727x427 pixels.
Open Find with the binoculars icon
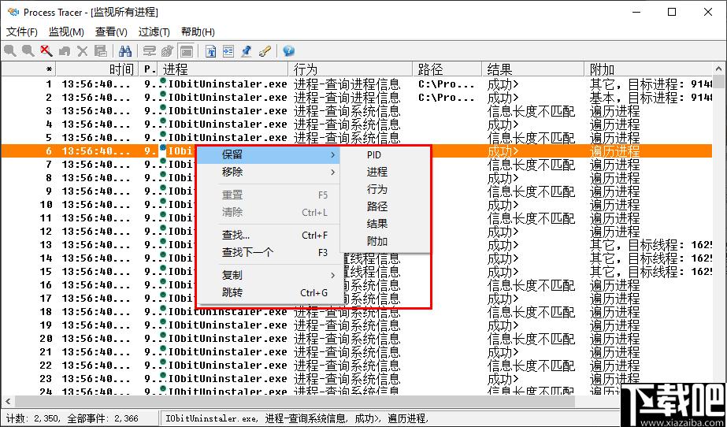pos(125,50)
